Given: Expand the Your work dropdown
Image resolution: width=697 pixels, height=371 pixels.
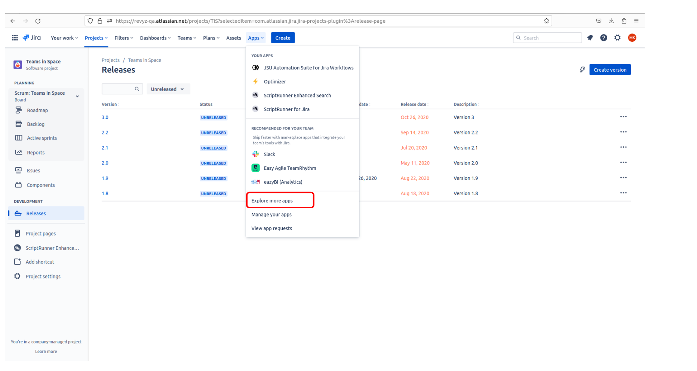Looking at the screenshot, I should (64, 38).
